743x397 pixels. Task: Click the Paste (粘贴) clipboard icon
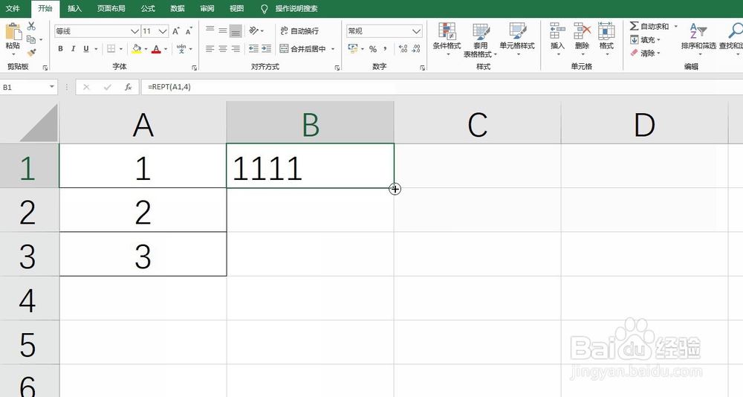[13, 31]
